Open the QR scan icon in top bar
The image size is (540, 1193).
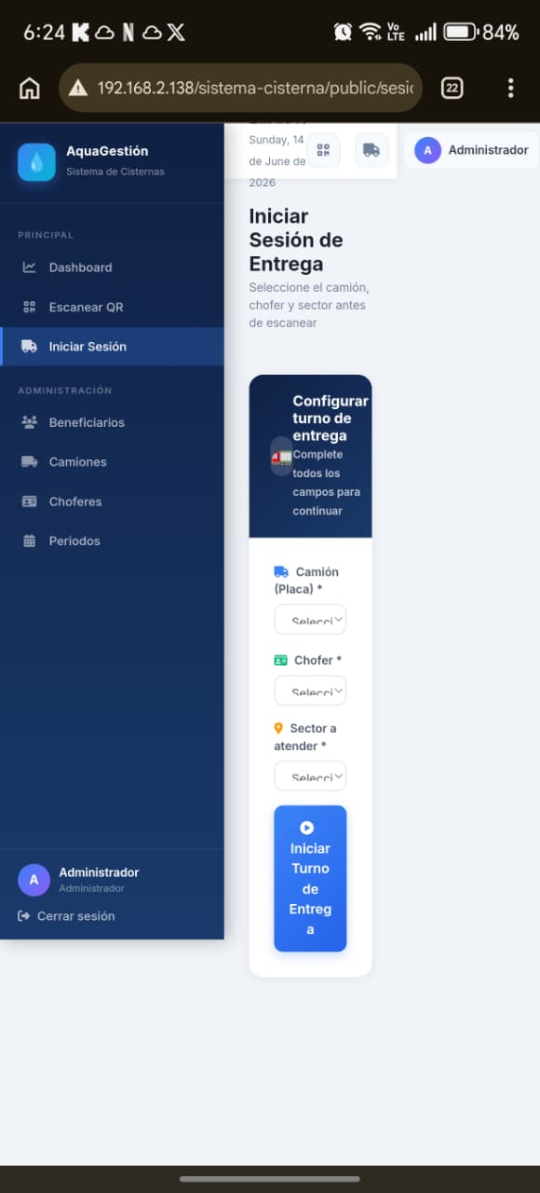tap(323, 150)
